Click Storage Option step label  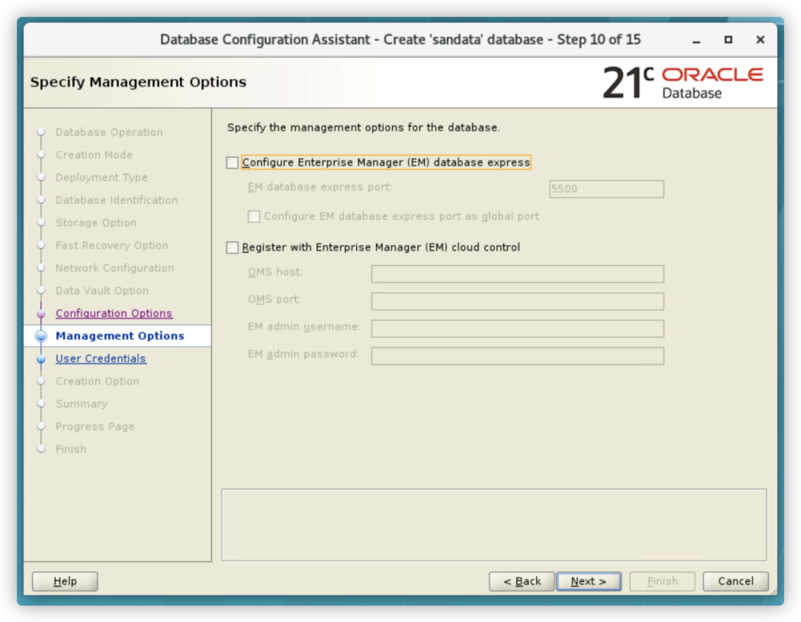pos(96,223)
